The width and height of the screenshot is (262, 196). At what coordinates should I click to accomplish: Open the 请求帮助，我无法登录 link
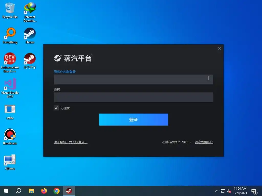click(x=71, y=142)
